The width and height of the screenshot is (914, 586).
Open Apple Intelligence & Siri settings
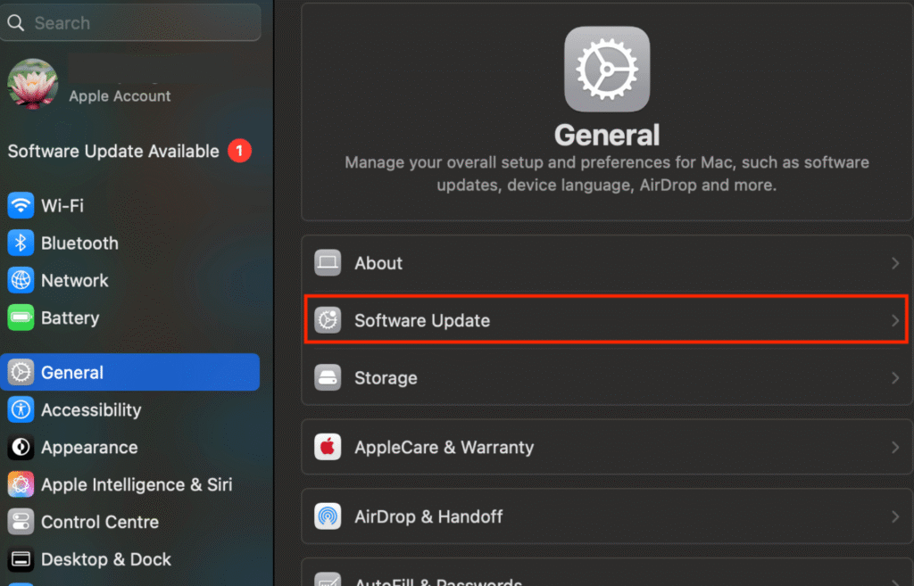click(130, 484)
